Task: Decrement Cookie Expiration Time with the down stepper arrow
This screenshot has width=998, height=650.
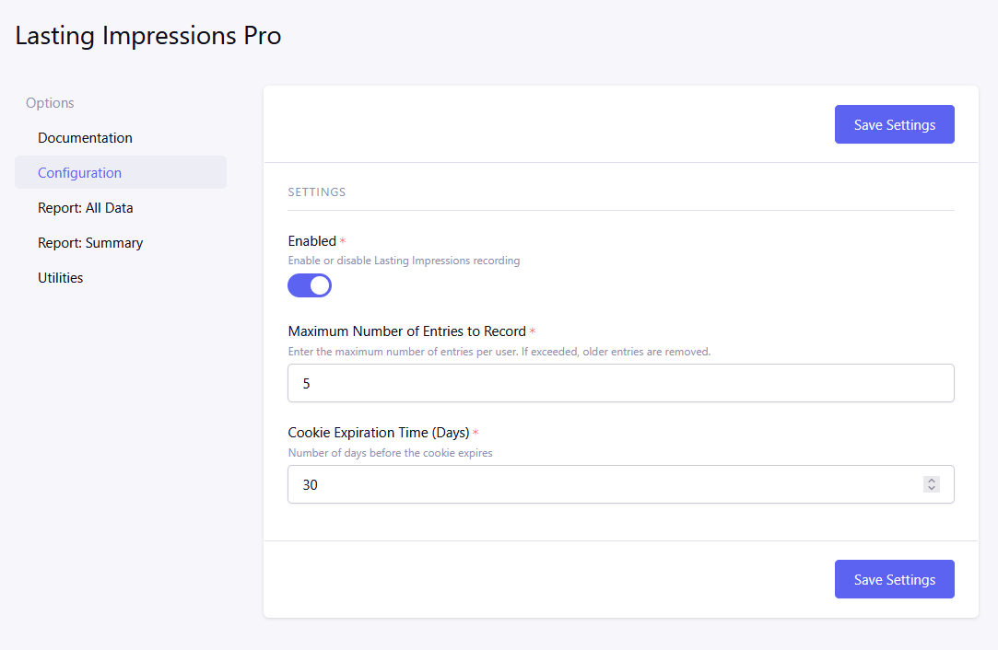Action: [x=931, y=488]
